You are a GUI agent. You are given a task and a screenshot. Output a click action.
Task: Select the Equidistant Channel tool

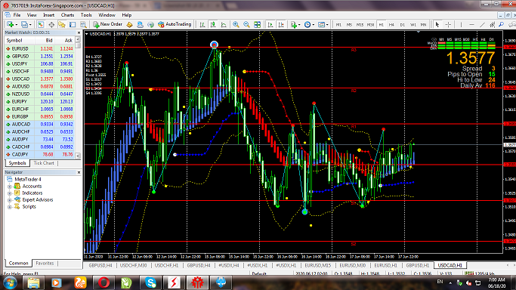coord(493,25)
